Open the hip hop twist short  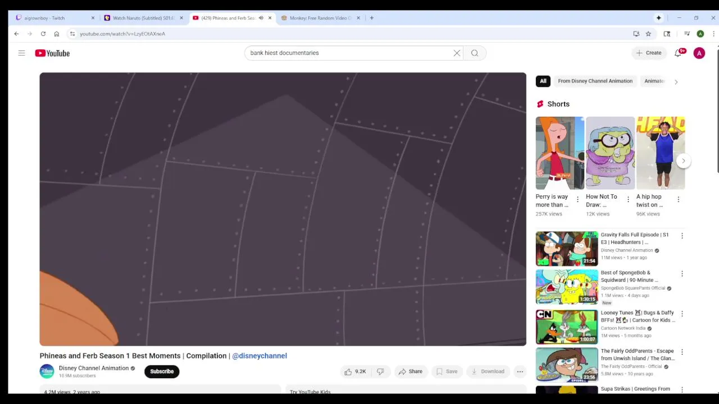[661, 153]
